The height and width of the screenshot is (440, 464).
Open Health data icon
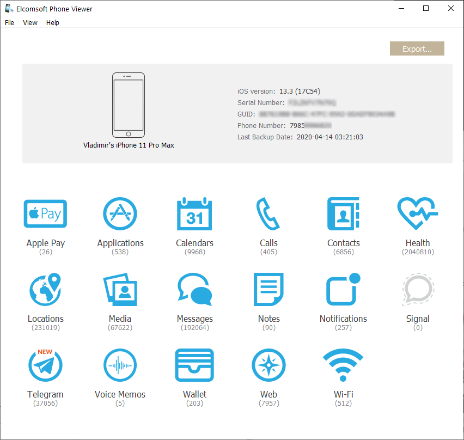click(418, 213)
